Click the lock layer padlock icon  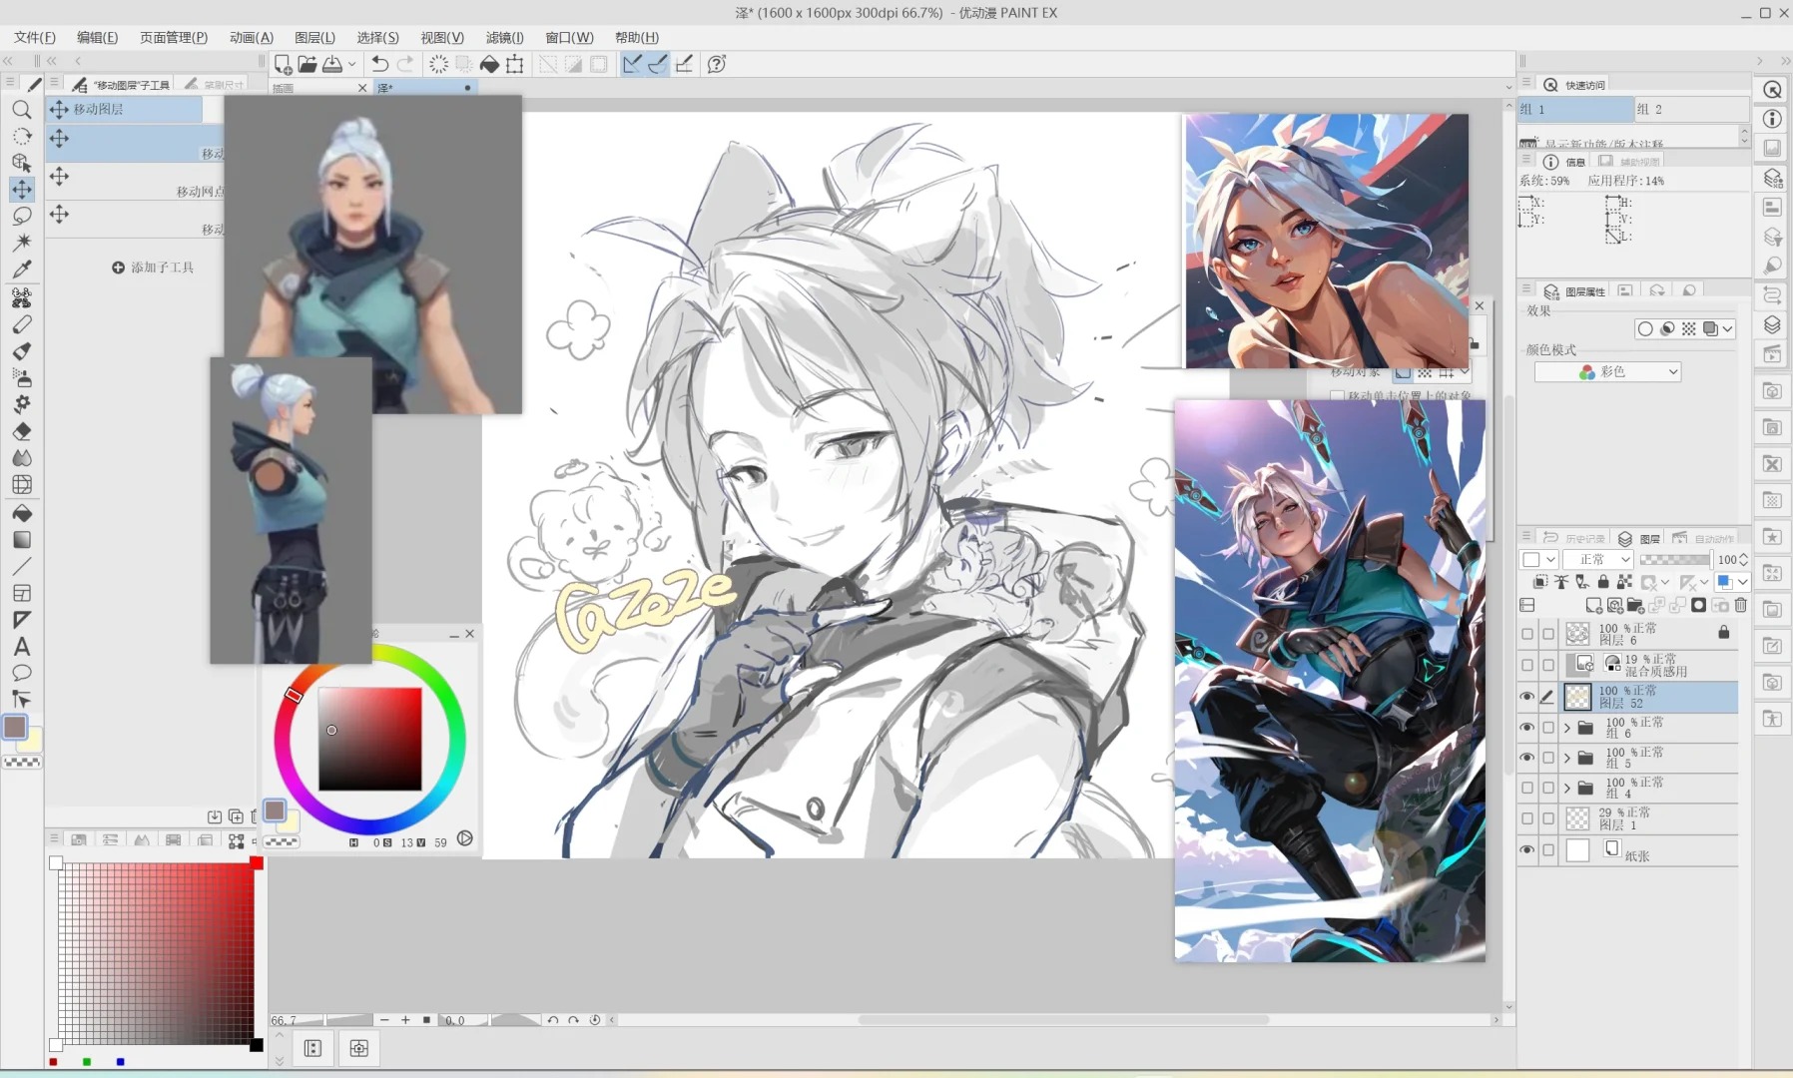pyautogui.click(x=1603, y=581)
